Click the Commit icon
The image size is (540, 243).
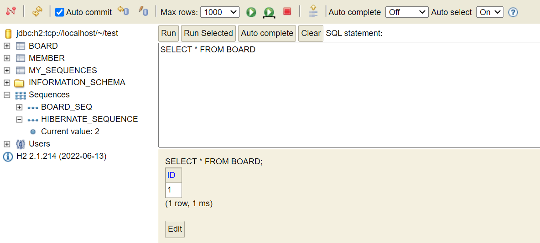point(143,11)
